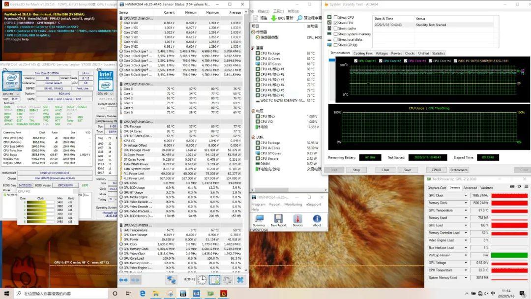
Task: Open File Explorer from the taskbar
Action: [x=156, y=293]
